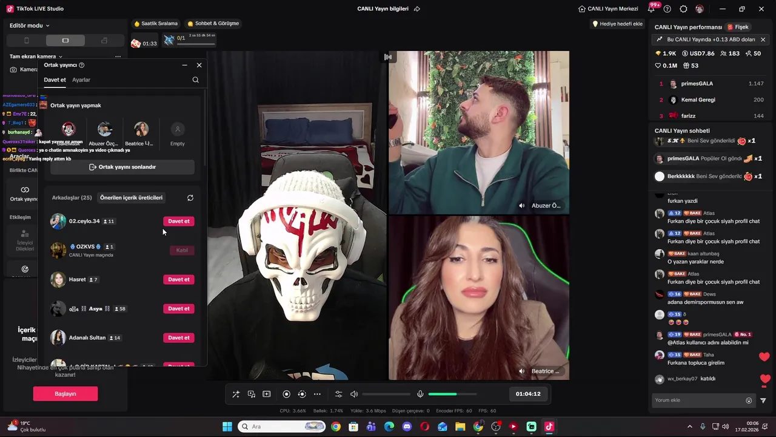The width and height of the screenshot is (776, 437).
Task: Open notifications bell with 99+ badge
Action: pos(651,9)
